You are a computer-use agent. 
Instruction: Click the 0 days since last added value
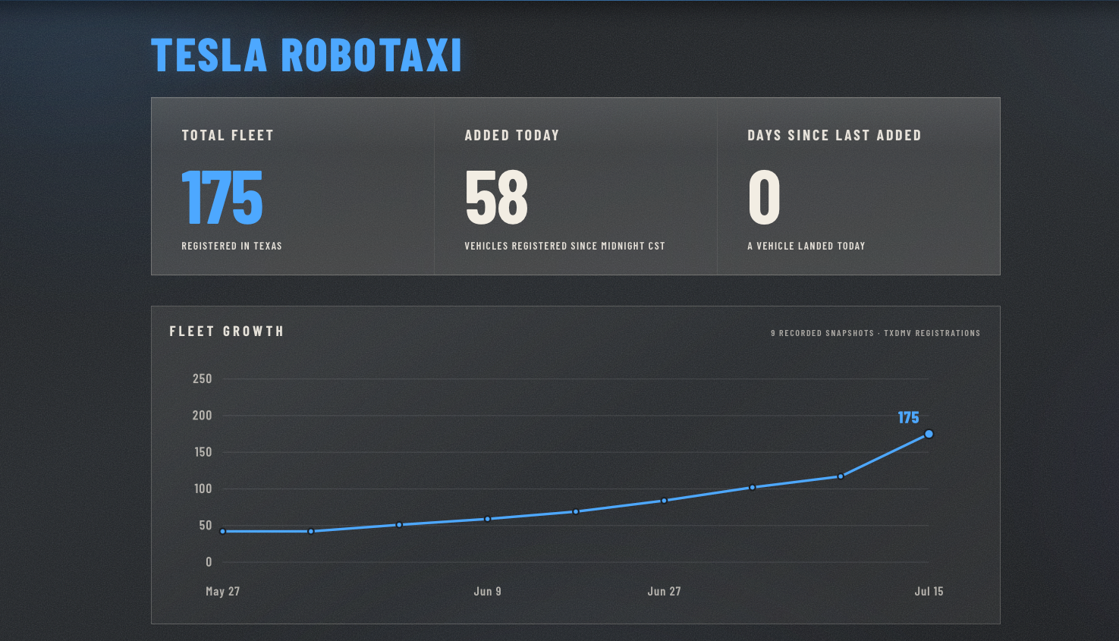(x=764, y=197)
